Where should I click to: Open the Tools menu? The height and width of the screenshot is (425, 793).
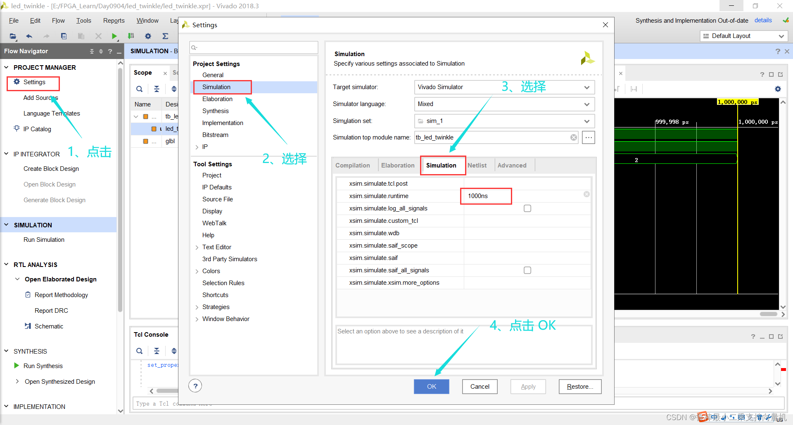[84, 21]
